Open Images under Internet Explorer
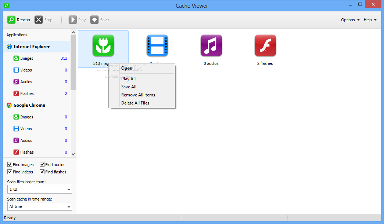Viewport: 384px width, 224px height. (37, 58)
